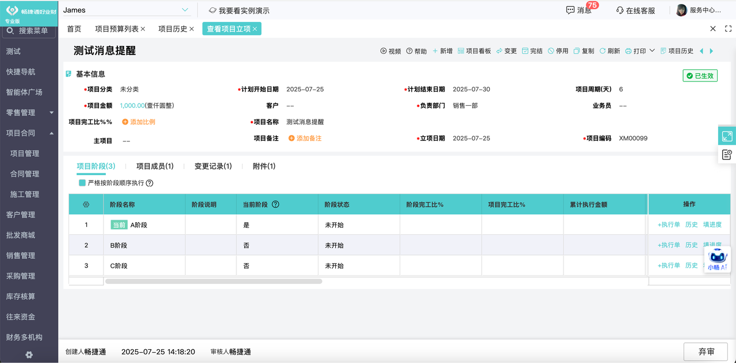Click 填进度 in the A阶段 row
The height and width of the screenshot is (363, 736).
(712, 225)
